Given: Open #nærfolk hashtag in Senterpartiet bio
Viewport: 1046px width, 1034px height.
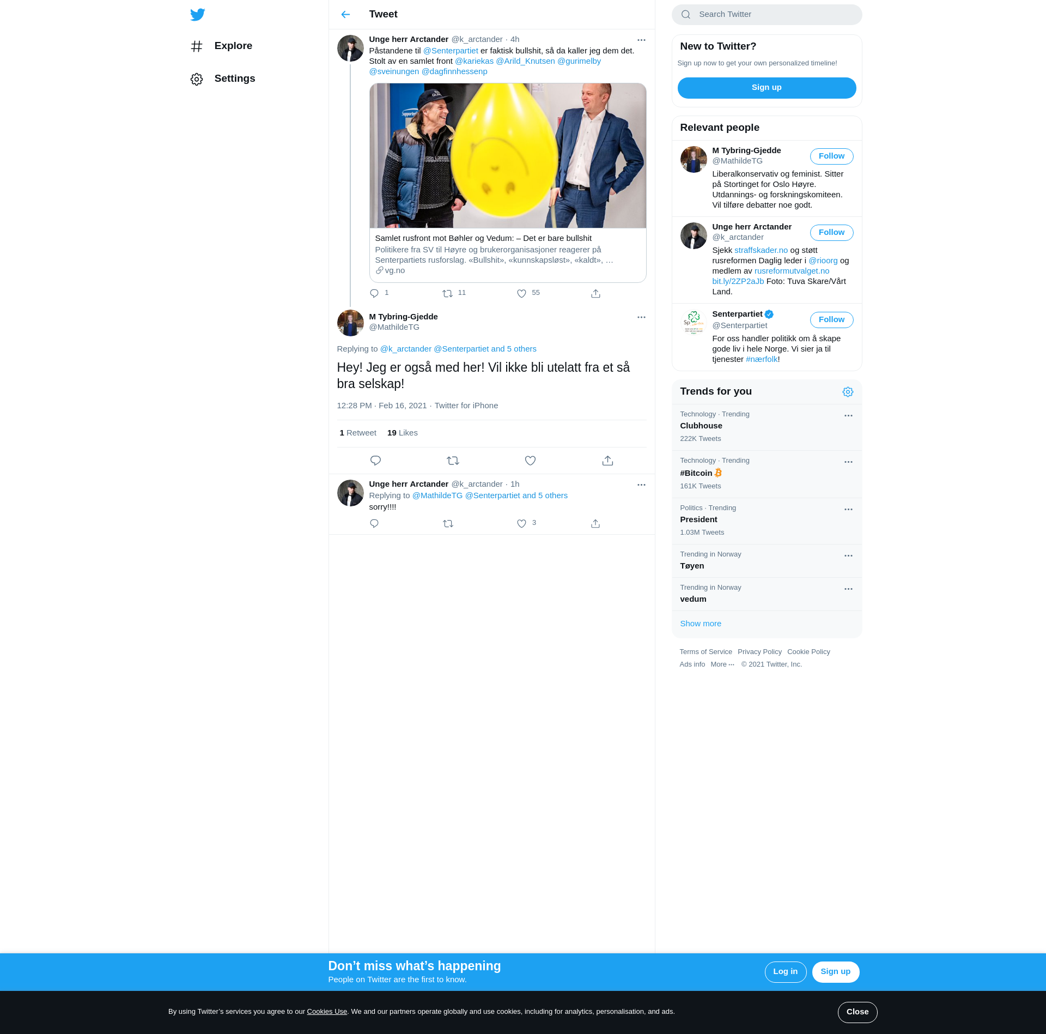Looking at the screenshot, I should pos(761,359).
